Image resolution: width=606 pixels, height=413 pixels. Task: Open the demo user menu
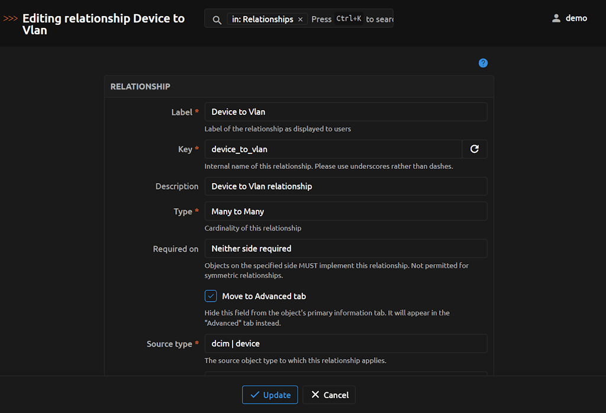pyautogui.click(x=576, y=18)
